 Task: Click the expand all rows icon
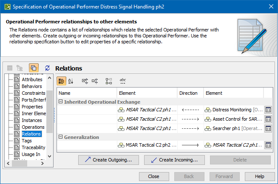coord(85,81)
